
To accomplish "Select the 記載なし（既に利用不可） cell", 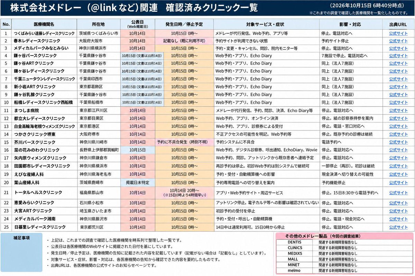I will [x=184, y=41].
